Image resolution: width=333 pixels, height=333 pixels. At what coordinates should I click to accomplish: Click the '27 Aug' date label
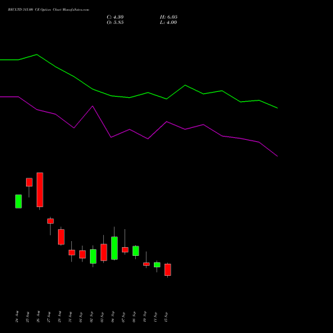(49, 316)
